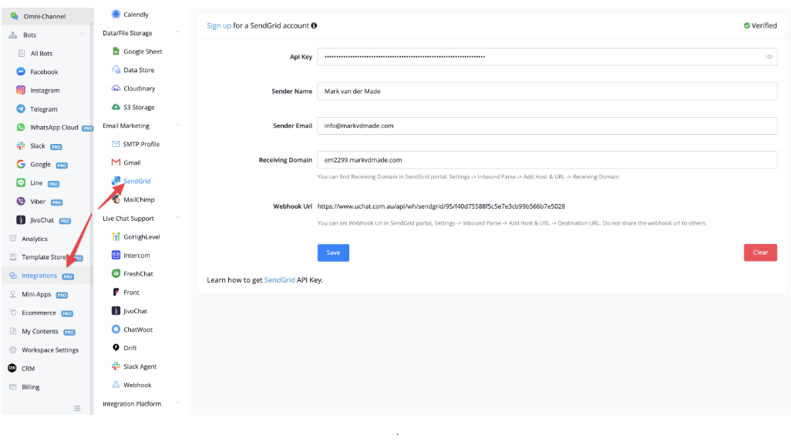Click the Slack Agent icon
The image size is (791, 448).
[116, 366]
